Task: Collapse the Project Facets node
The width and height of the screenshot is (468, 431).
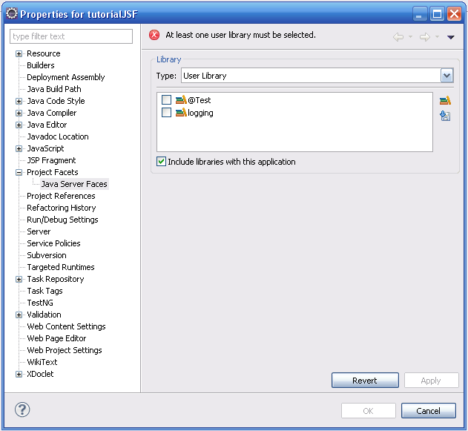Action: [x=19, y=172]
